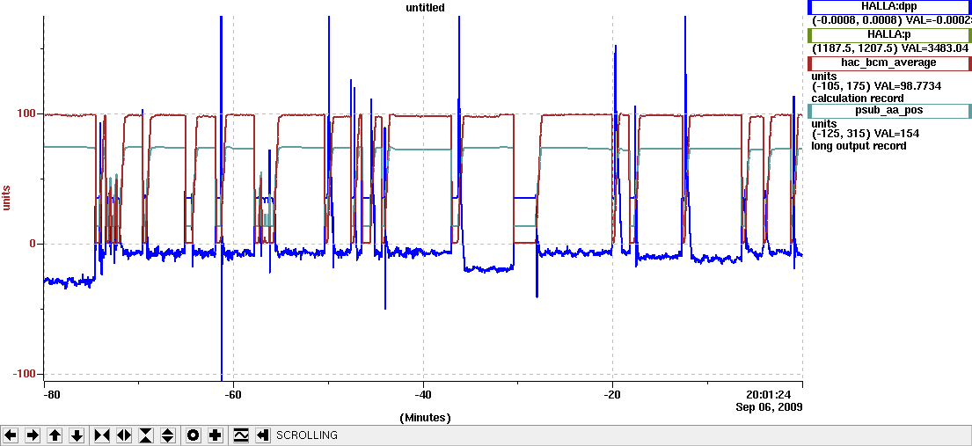This screenshot has height=446, width=972.
Task: Click the Sep 06, 2009 date label
Action: pos(770,407)
